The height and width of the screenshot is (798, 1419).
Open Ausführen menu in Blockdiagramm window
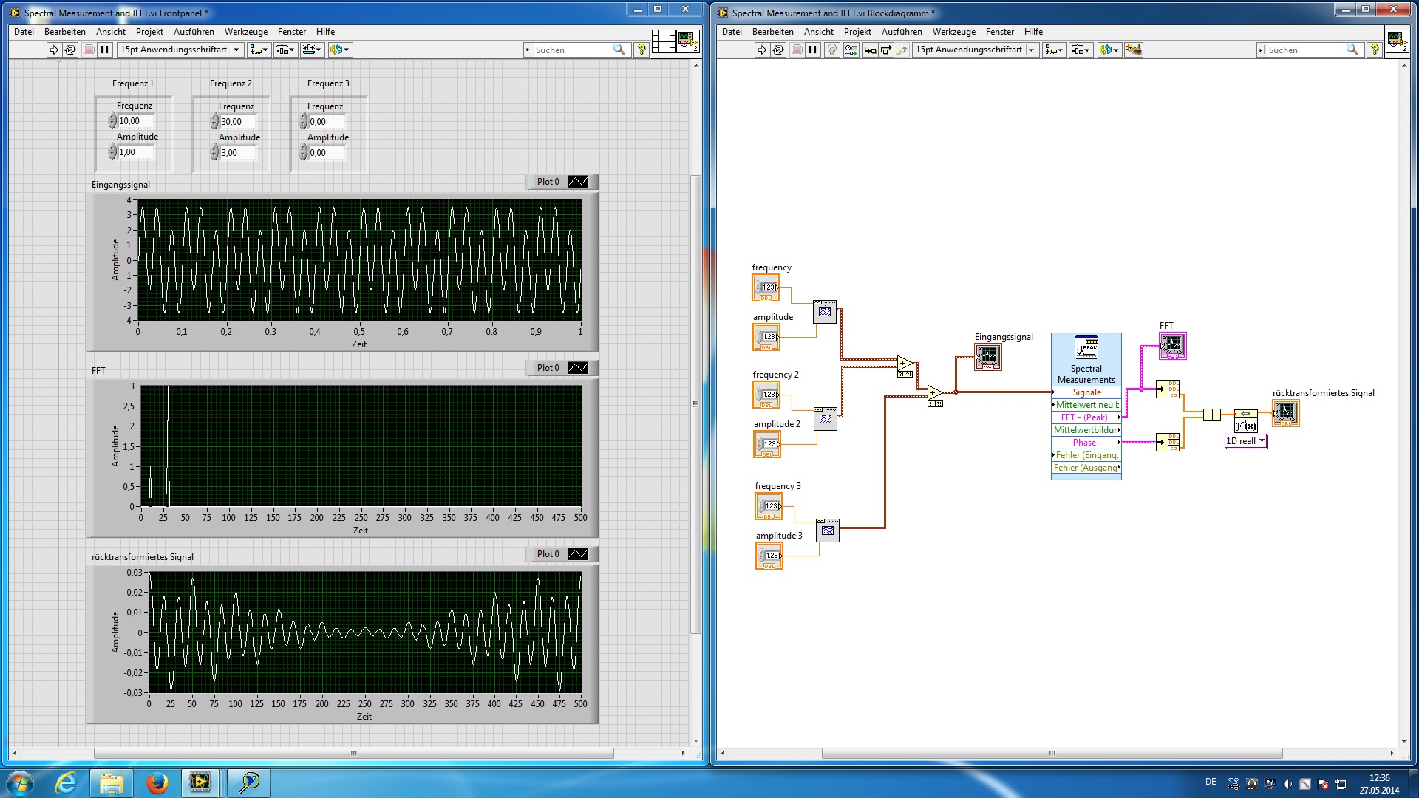[901, 32]
